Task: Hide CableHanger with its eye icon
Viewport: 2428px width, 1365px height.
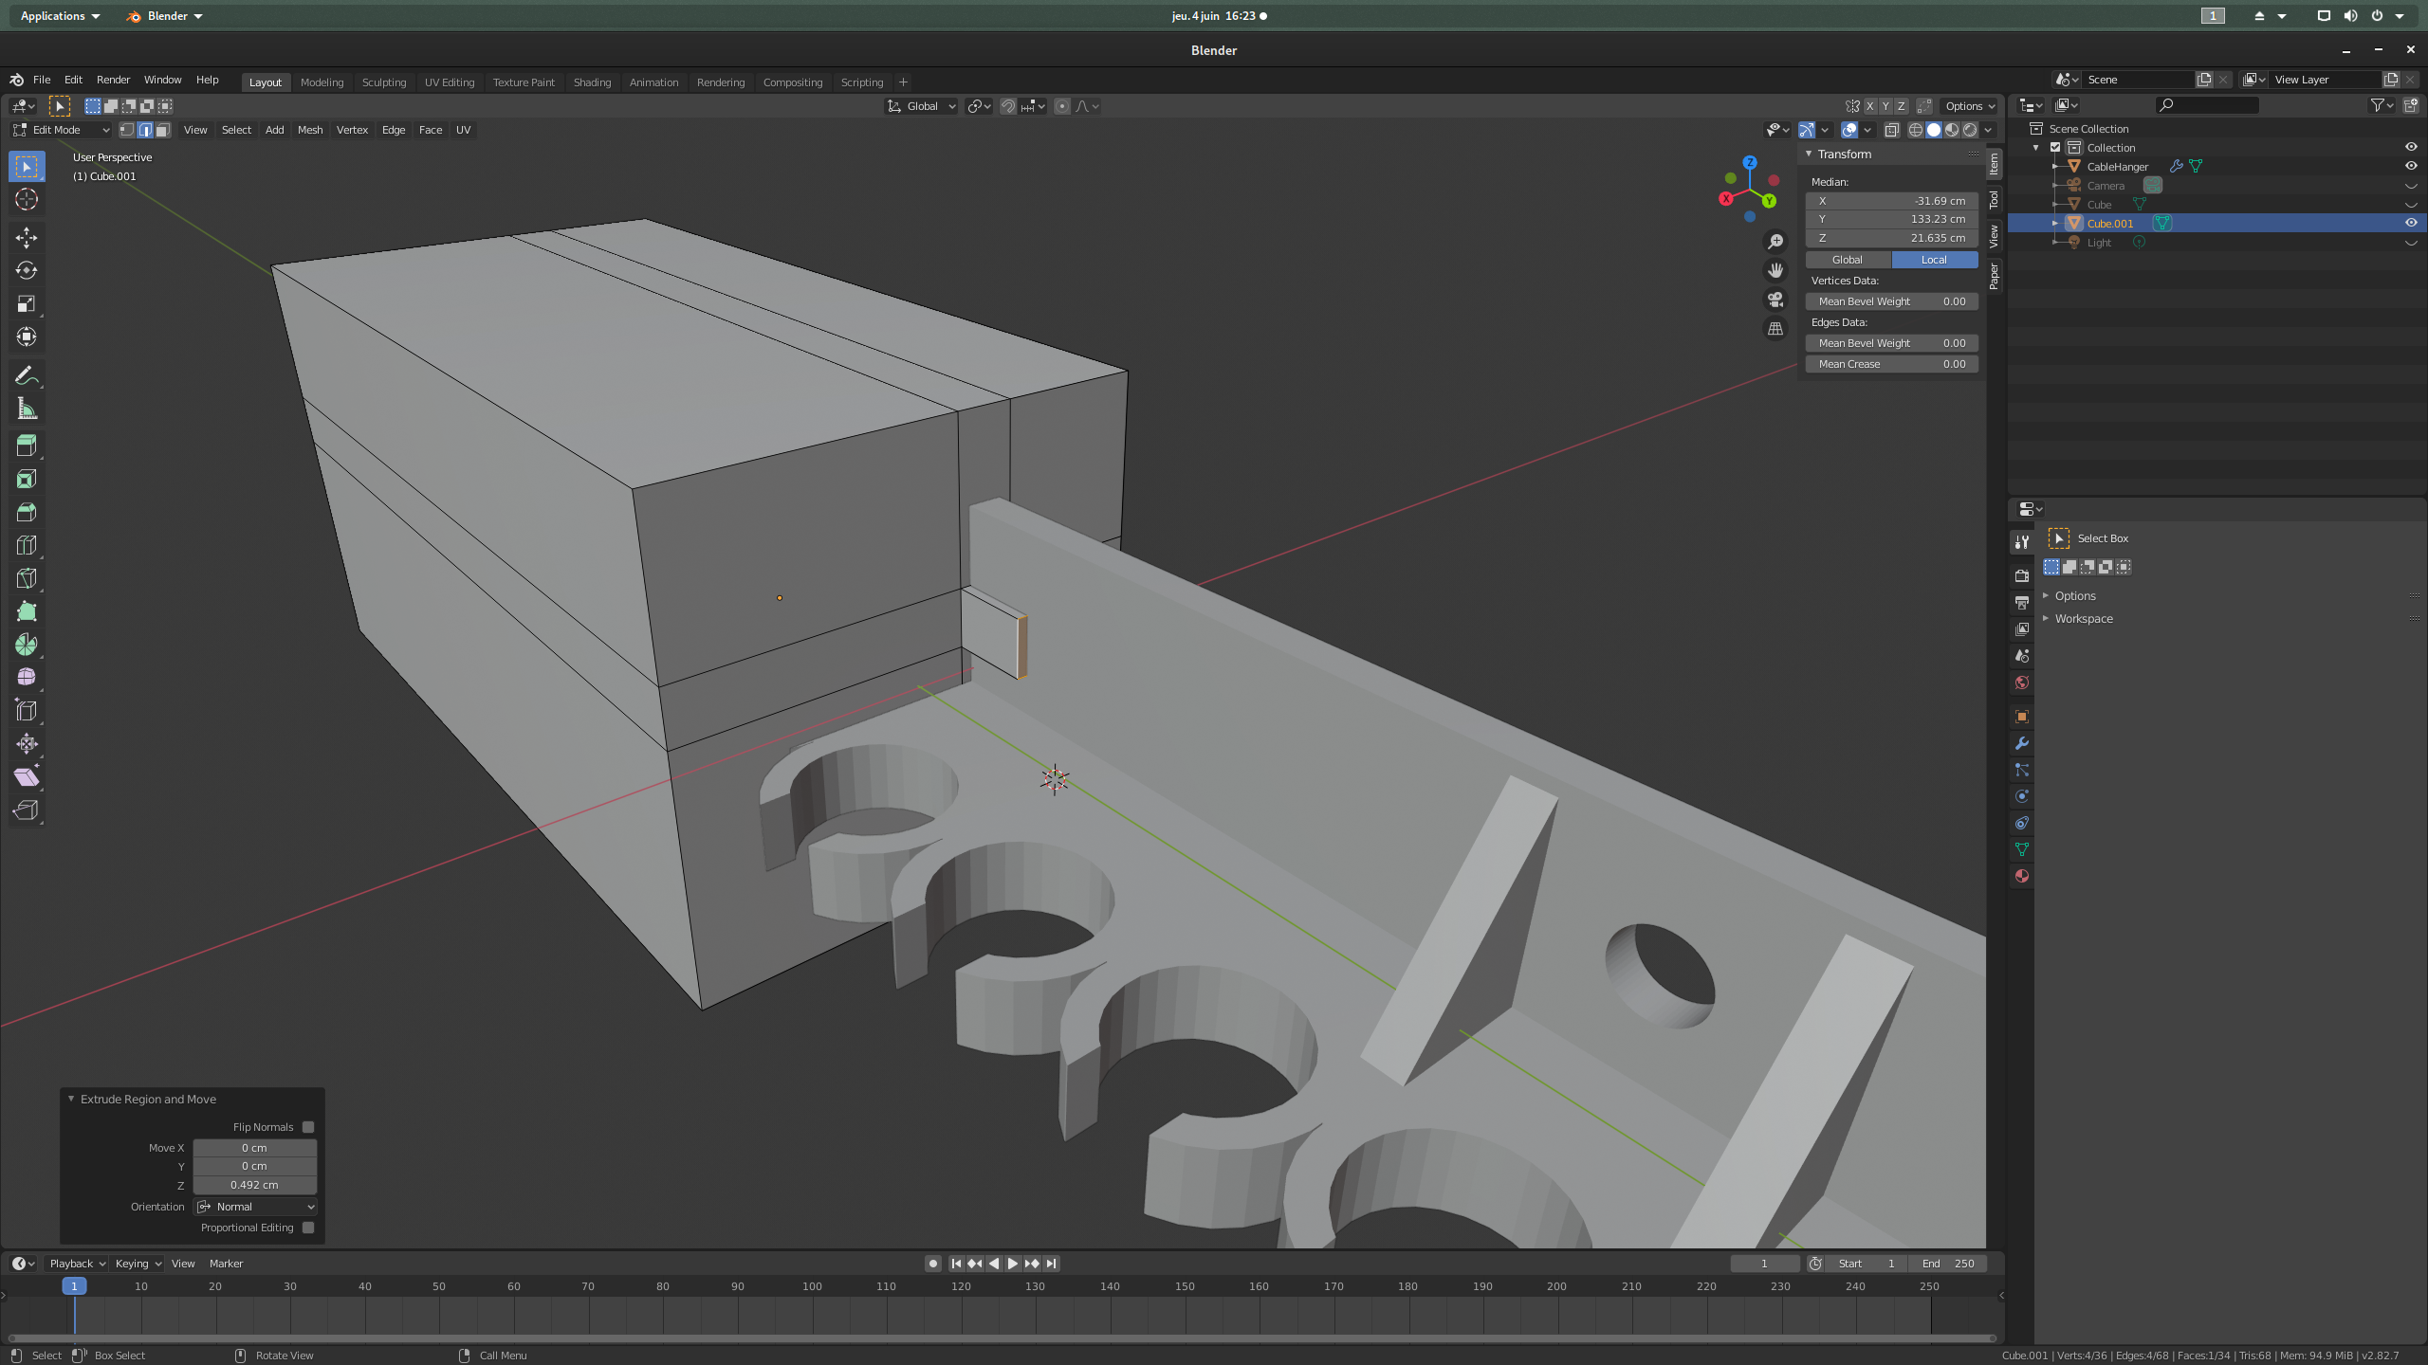Action: [2410, 166]
